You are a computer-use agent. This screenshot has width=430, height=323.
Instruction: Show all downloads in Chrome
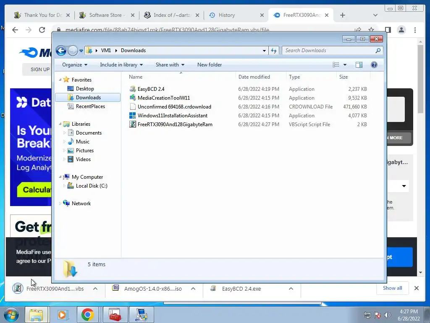393,288
